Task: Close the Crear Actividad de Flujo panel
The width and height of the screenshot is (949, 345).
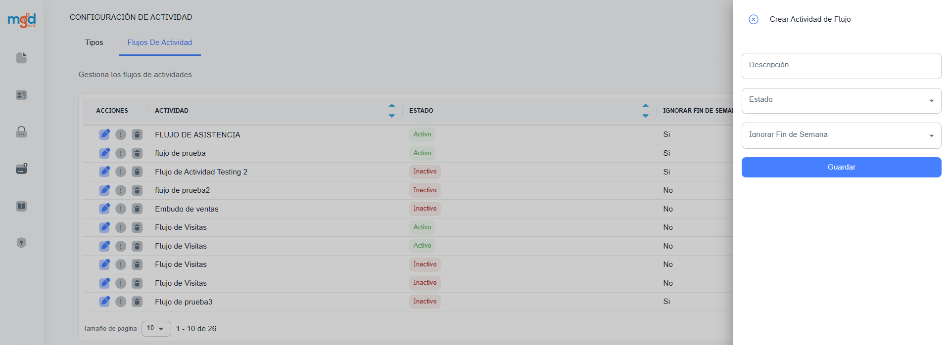Action: pyautogui.click(x=753, y=19)
